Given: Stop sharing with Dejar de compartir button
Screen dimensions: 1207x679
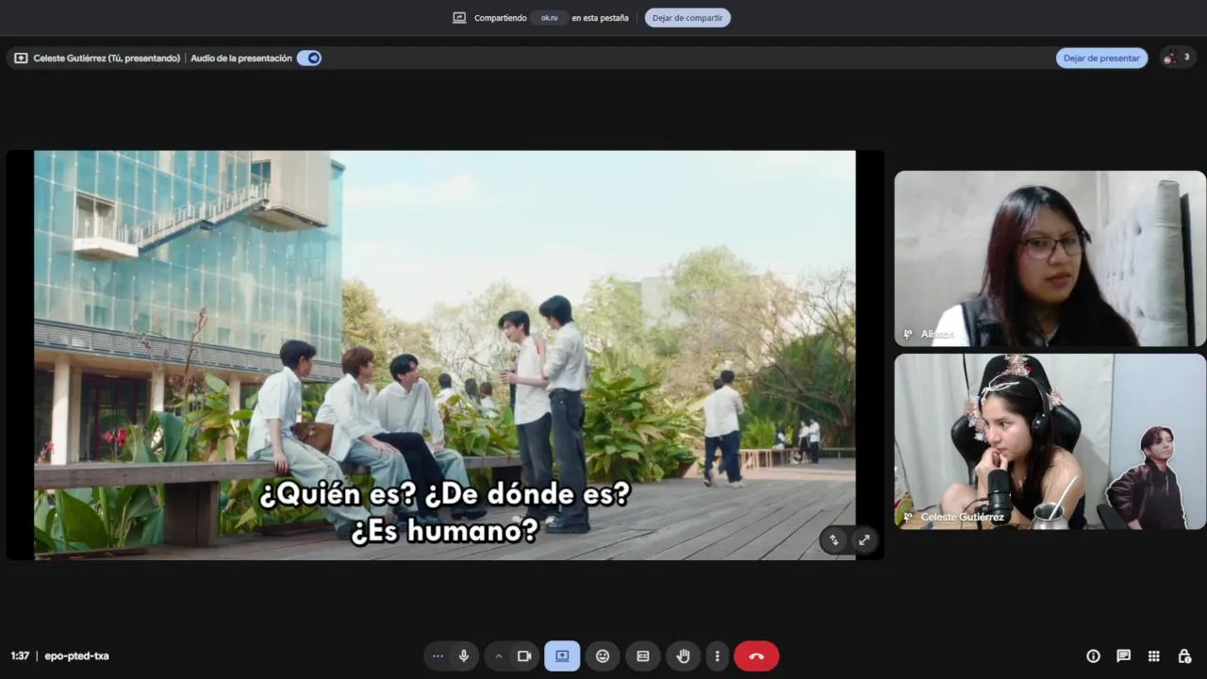Looking at the screenshot, I should (x=687, y=18).
